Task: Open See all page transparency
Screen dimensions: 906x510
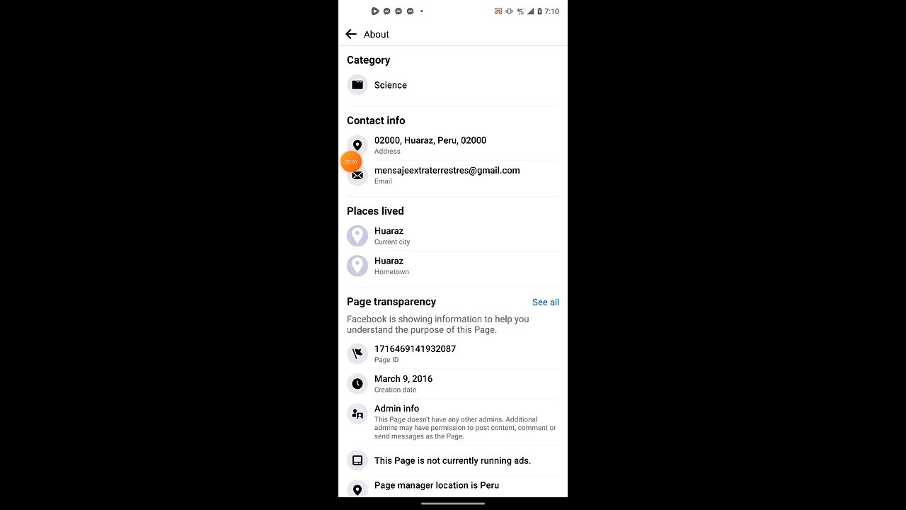Action: pos(545,302)
